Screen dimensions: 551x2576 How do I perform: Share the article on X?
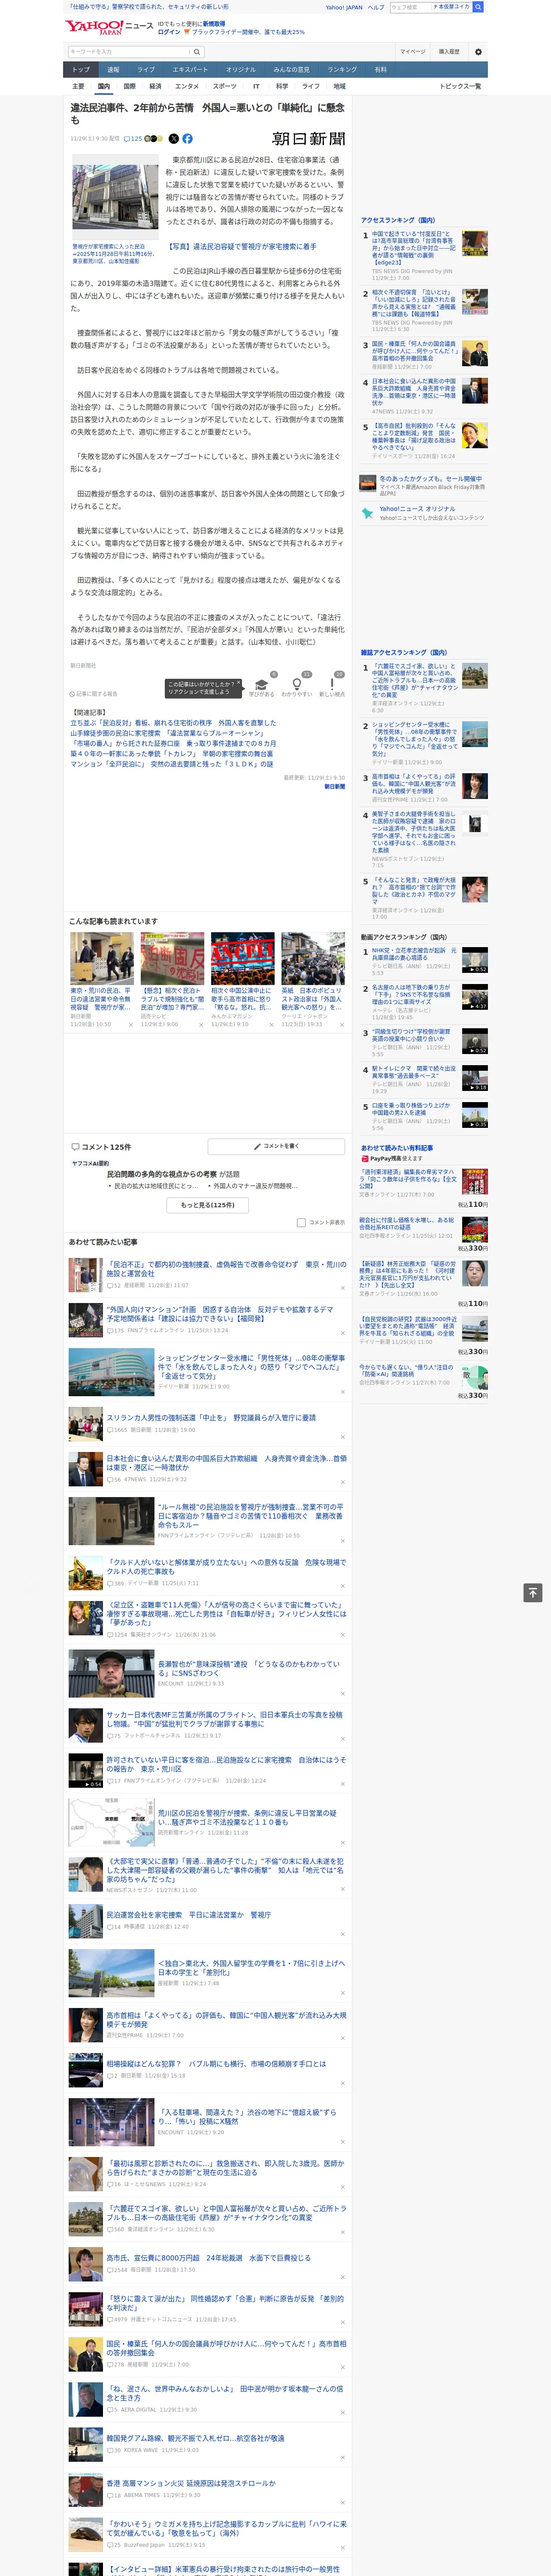(174, 139)
